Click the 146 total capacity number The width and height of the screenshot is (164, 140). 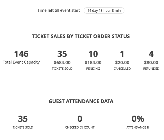[x=21, y=54]
